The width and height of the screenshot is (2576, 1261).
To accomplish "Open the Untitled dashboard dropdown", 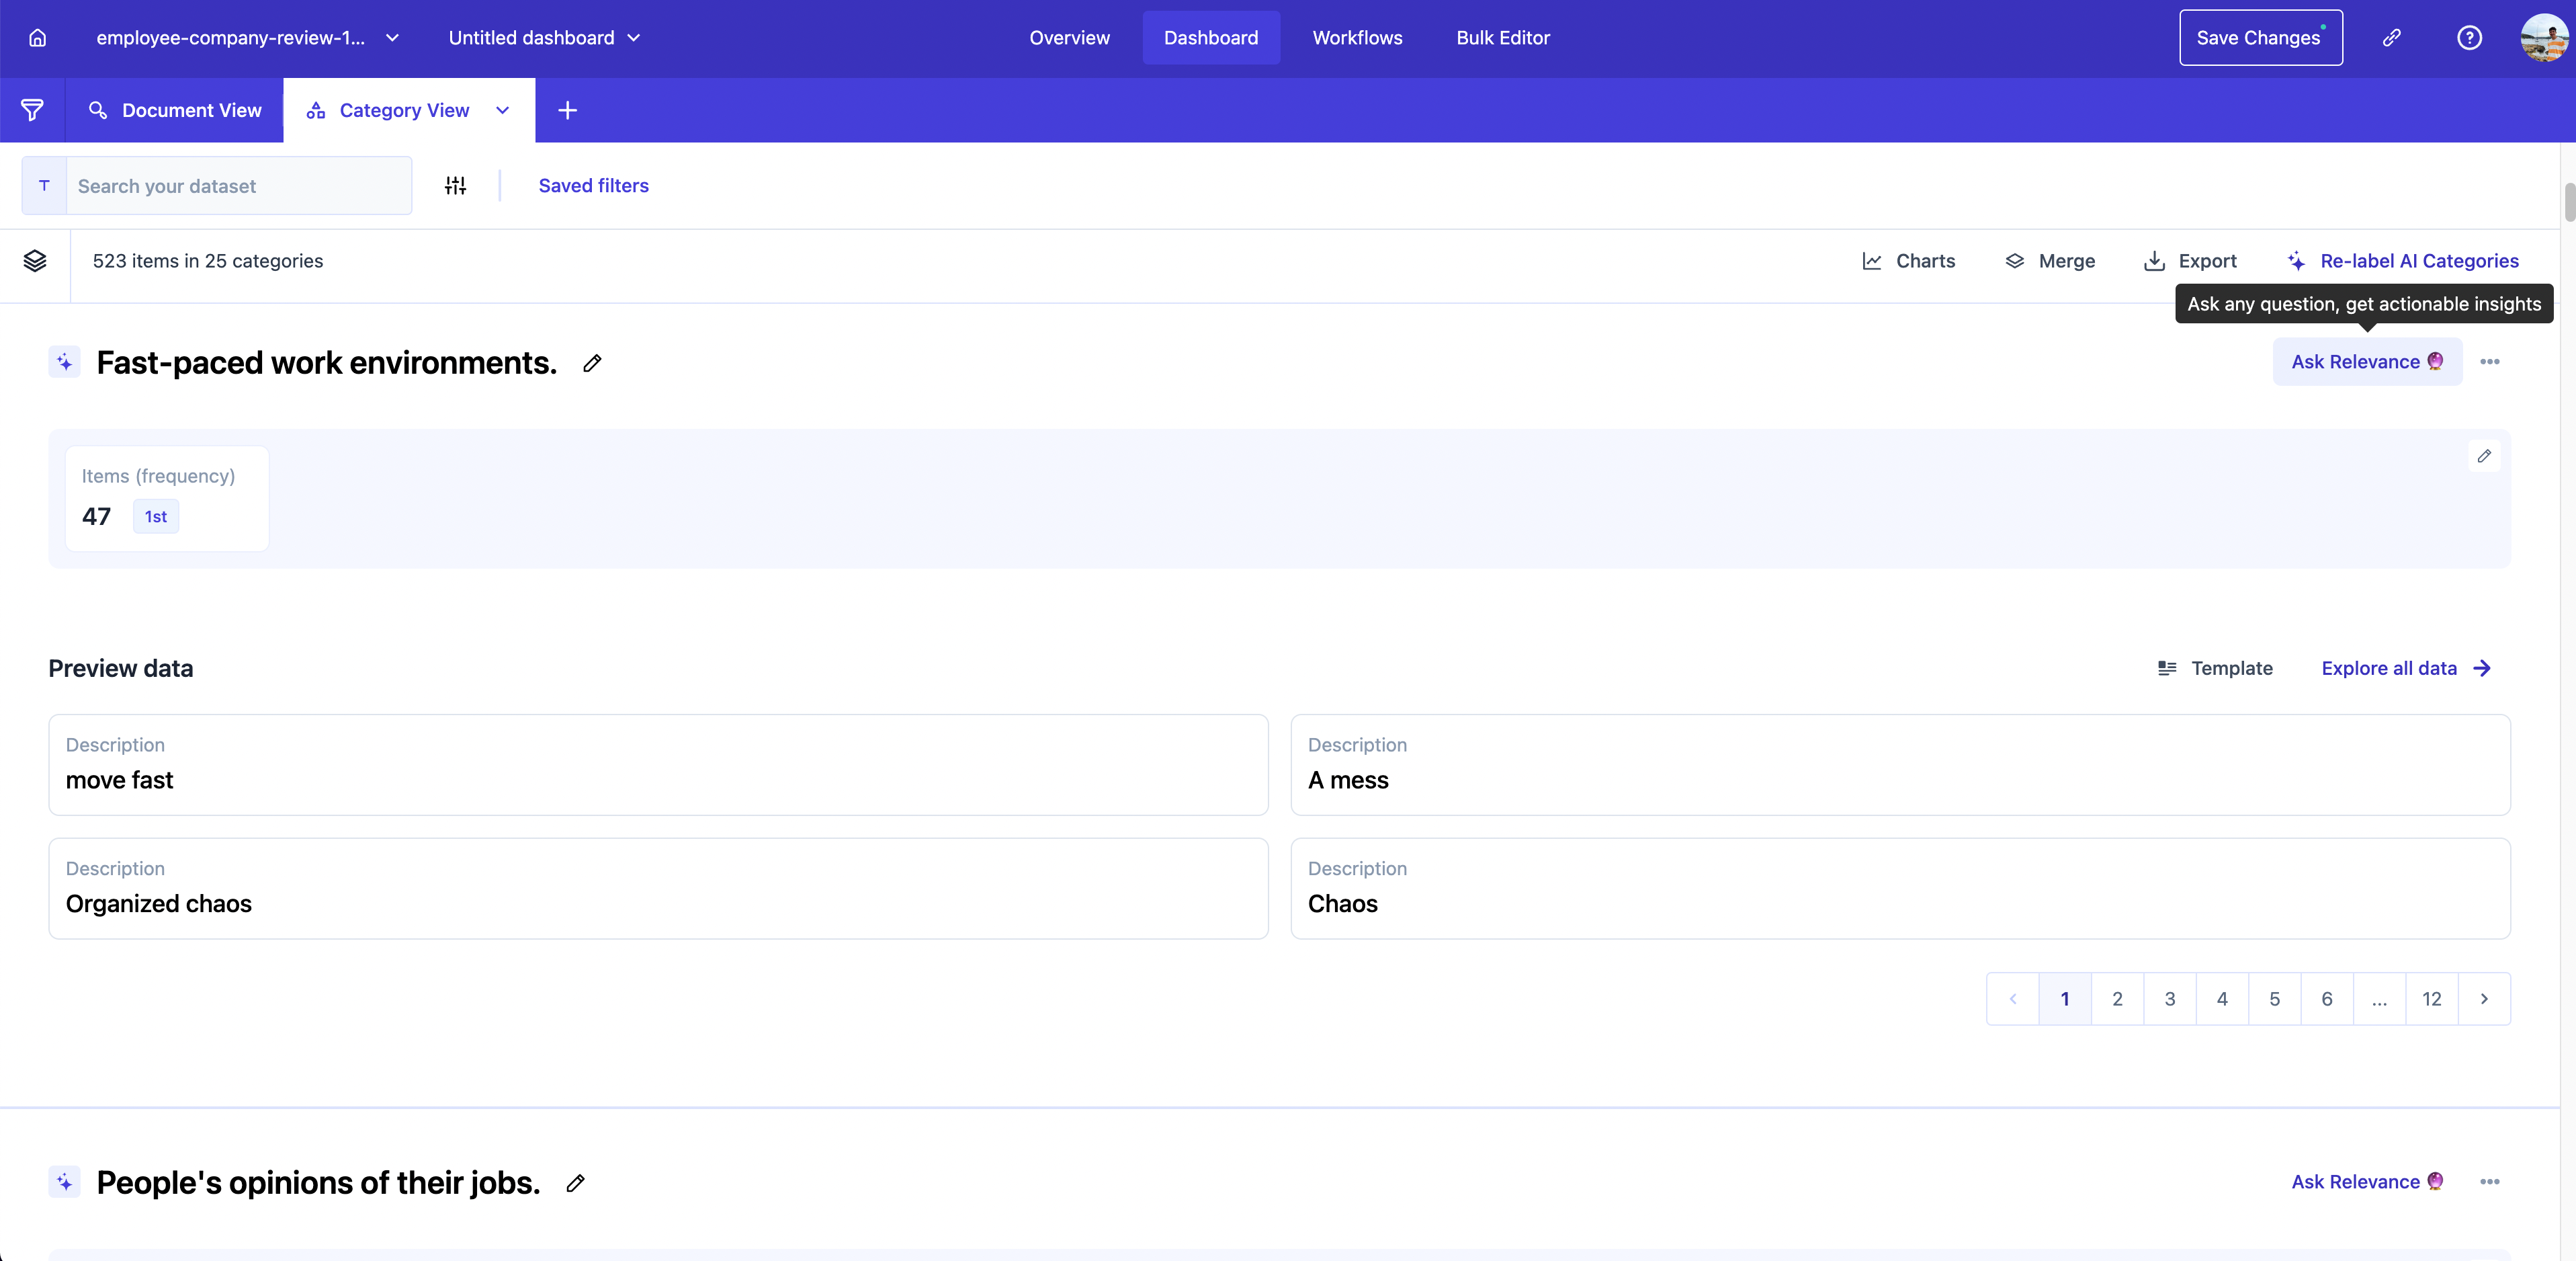I will 633,38.
